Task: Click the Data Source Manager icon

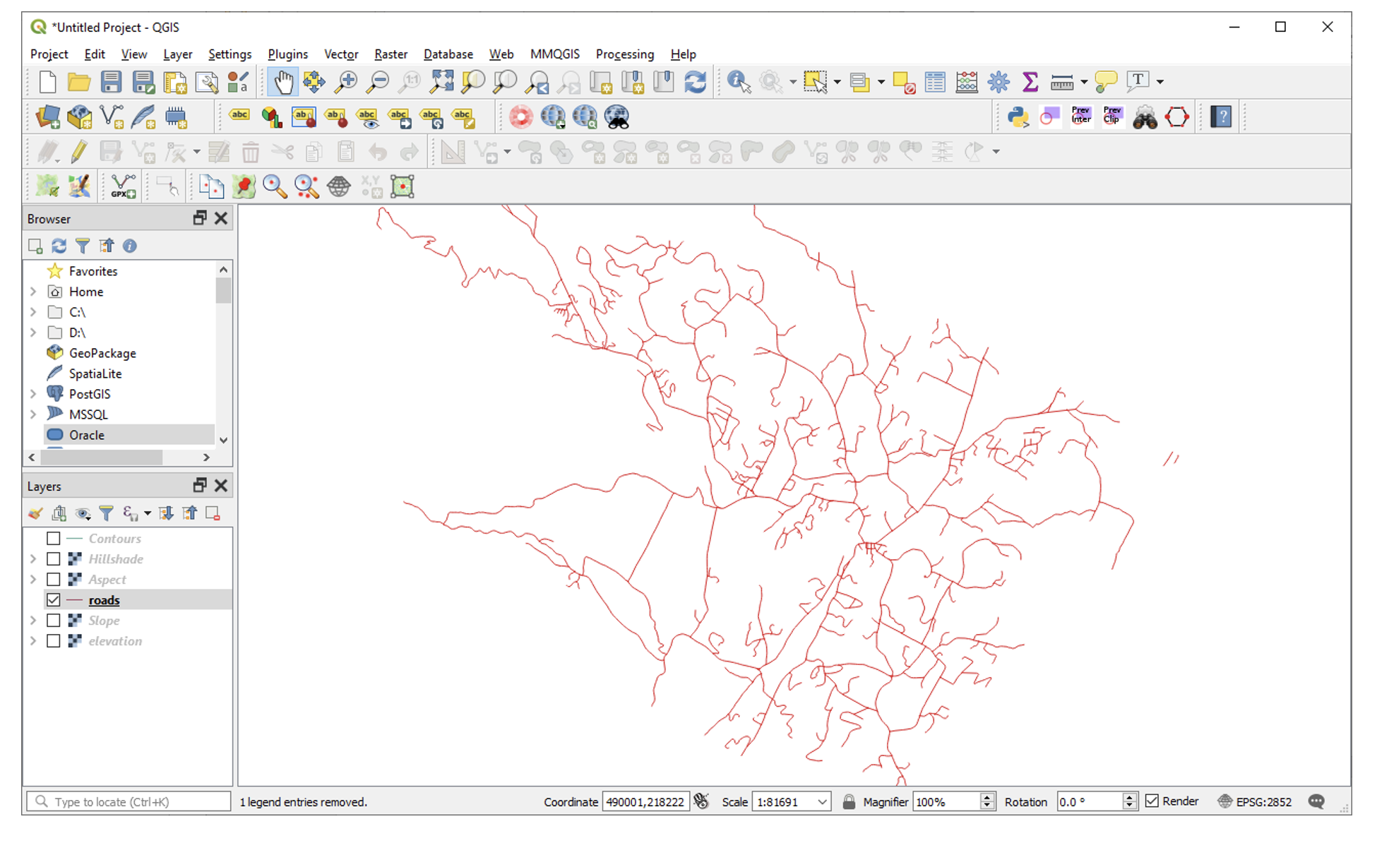Action: click(47, 117)
